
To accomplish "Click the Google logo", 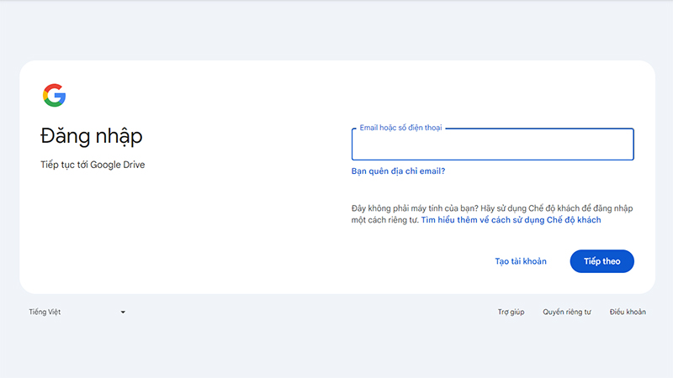I will click(54, 95).
